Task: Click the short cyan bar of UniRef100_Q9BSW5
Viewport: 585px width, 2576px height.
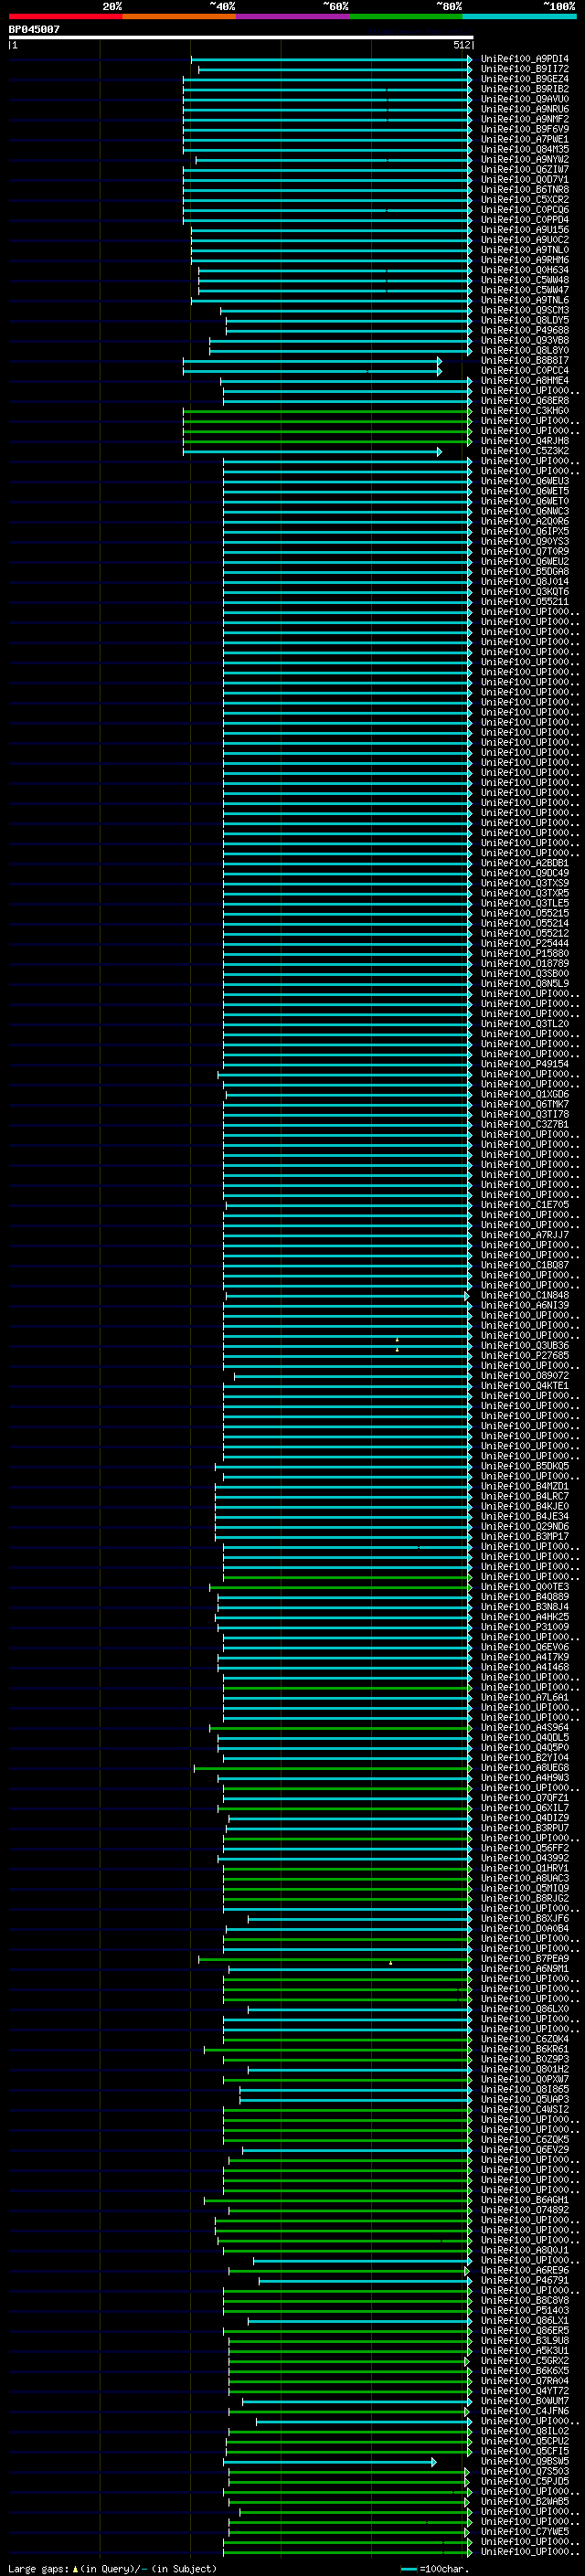Action: (330, 2461)
